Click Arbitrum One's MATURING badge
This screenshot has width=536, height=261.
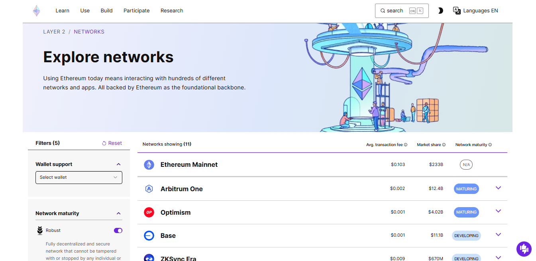[466, 189]
